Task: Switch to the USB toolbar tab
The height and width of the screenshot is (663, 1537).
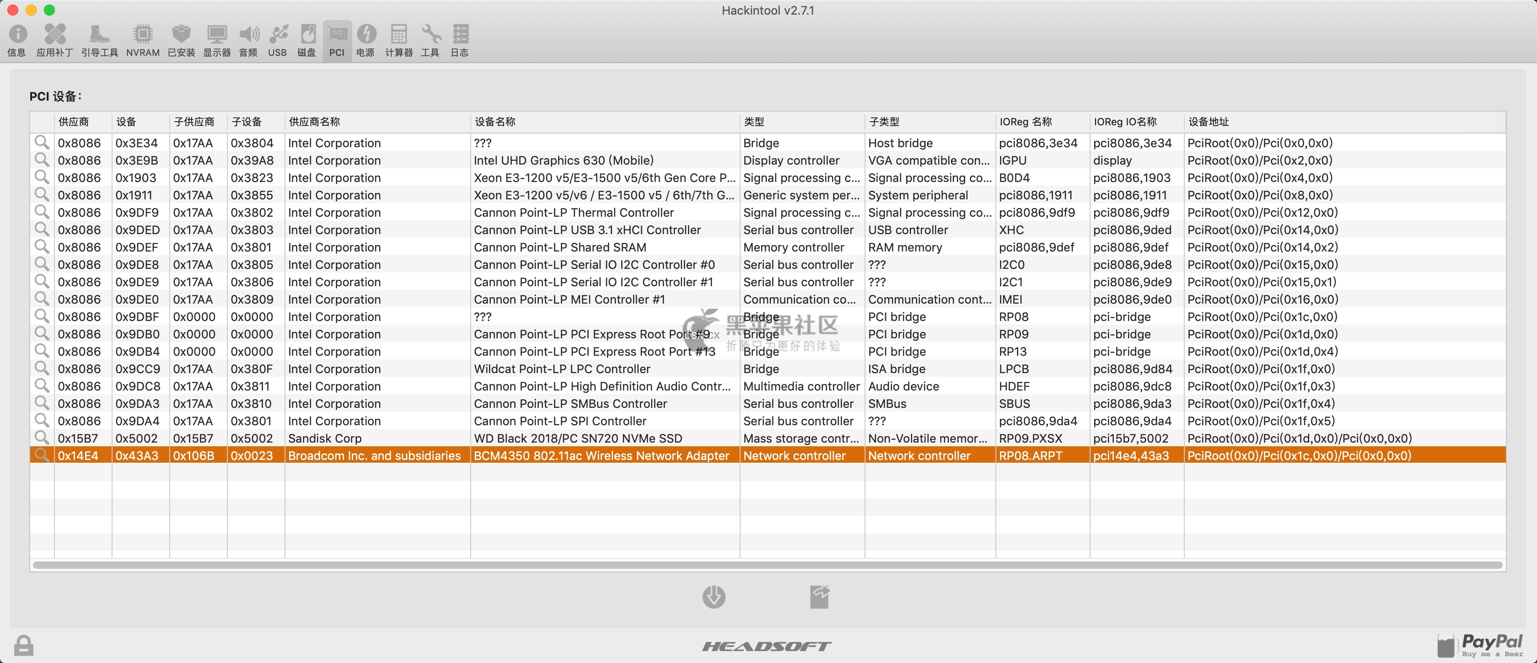Action: pyautogui.click(x=278, y=41)
